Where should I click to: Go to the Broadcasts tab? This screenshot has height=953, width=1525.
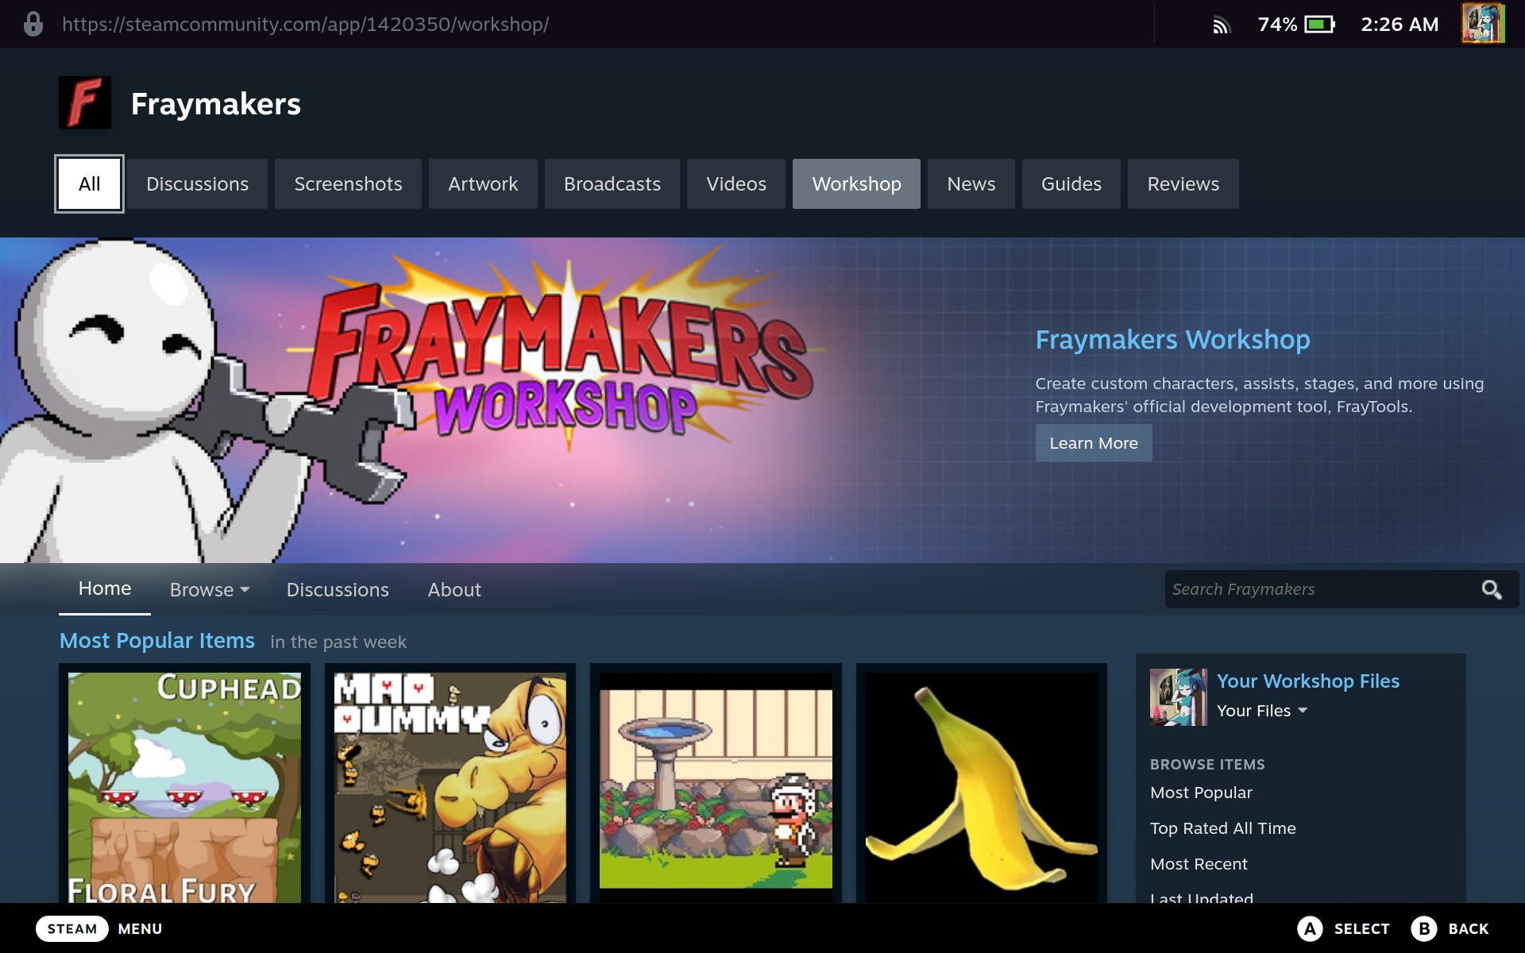click(612, 184)
